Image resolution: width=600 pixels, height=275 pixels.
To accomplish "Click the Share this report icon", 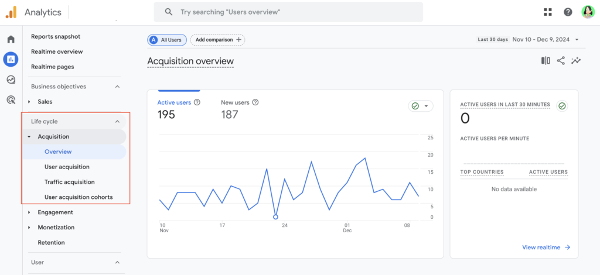I will tap(561, 61).
